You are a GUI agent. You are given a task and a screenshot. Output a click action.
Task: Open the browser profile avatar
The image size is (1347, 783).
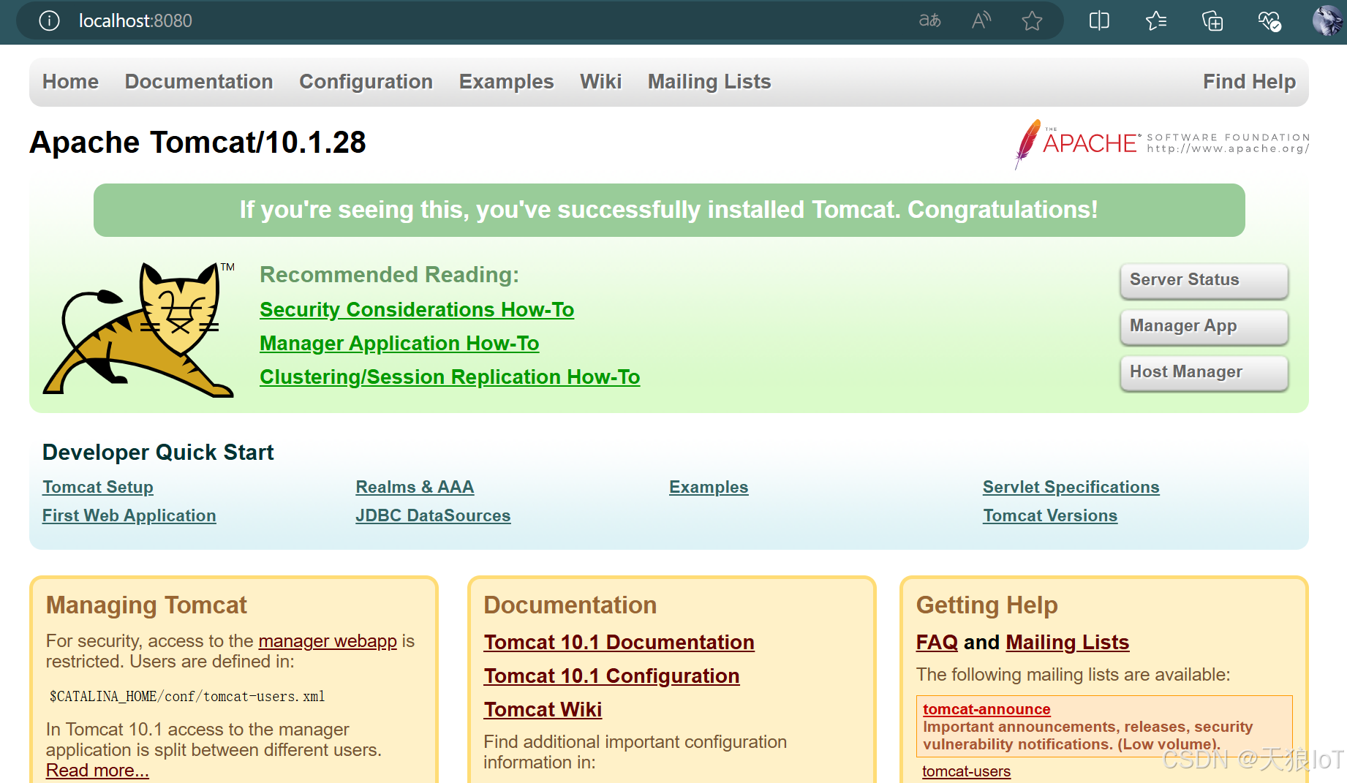[x=1327, y=20]
